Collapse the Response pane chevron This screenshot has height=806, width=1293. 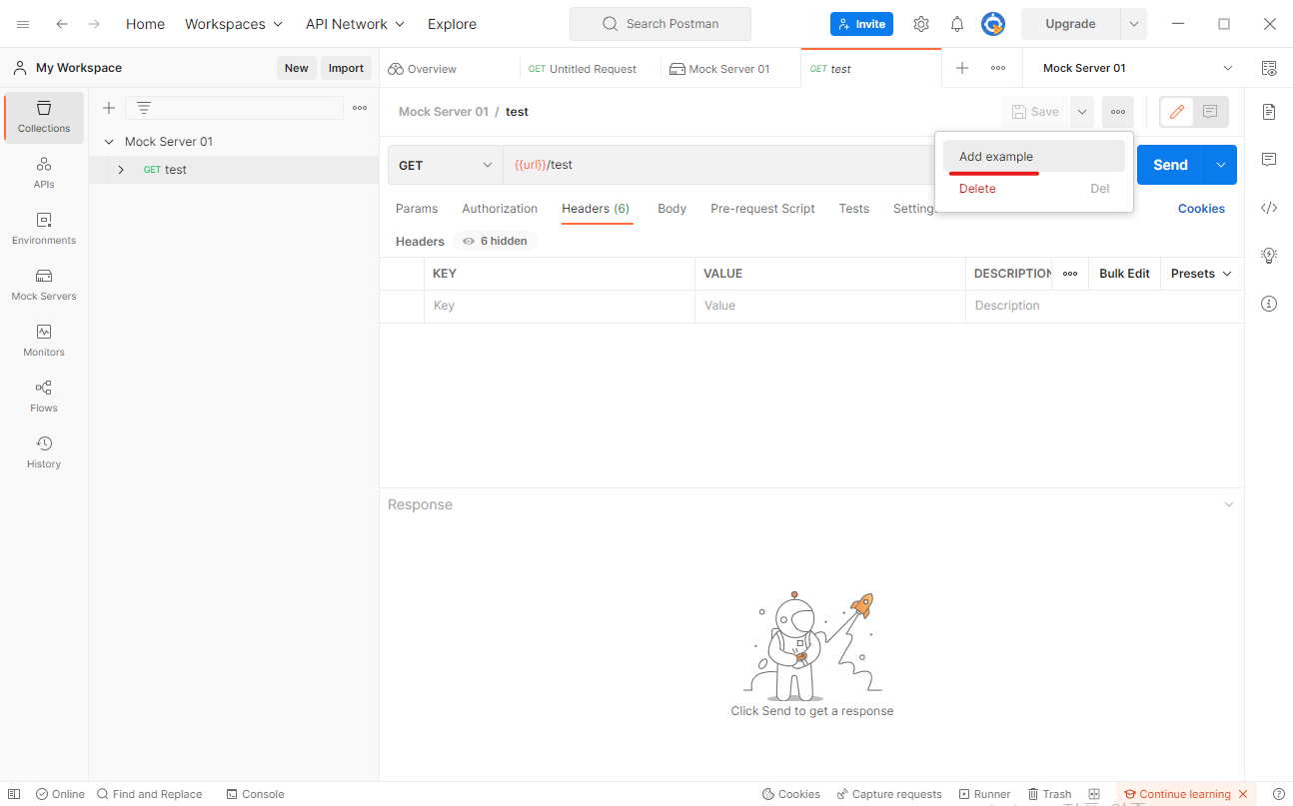[1229, 504]
